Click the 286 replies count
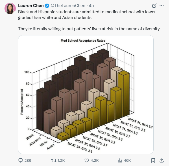This screenshot has width=170, height=166. pyautogui.click(x=28, y=160)
